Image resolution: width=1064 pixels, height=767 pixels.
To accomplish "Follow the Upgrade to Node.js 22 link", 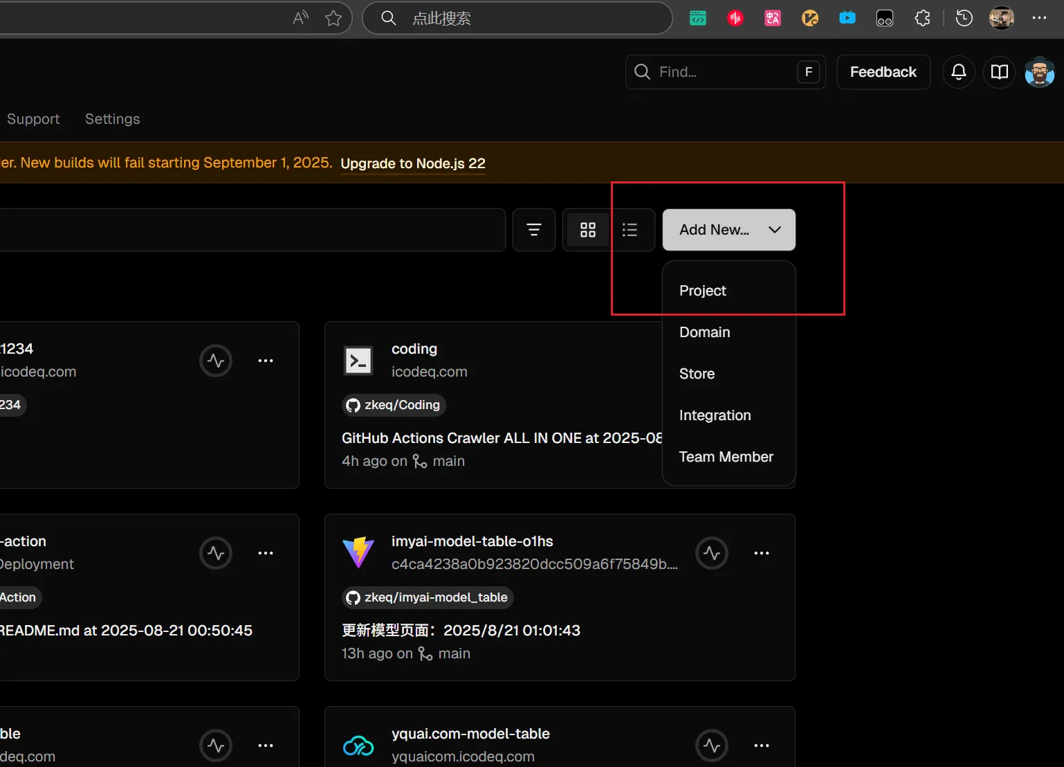I will click(413, 163).
